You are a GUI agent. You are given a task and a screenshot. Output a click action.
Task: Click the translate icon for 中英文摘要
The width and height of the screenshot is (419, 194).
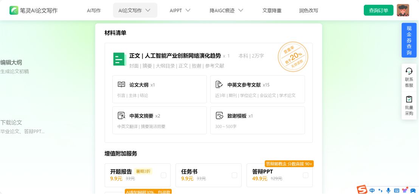[x=121, y=116]
